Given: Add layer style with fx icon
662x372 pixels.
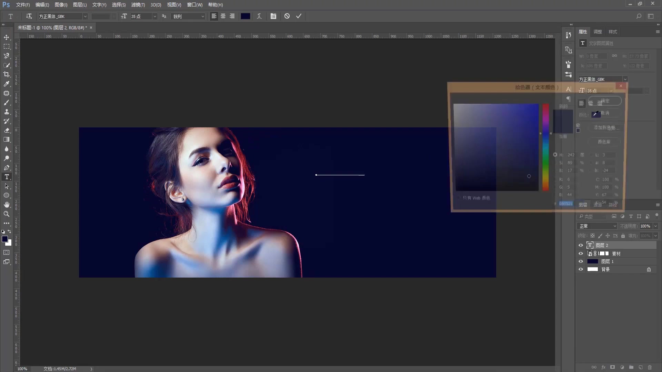Looking at the screenshot, I should tap(603, 368).
